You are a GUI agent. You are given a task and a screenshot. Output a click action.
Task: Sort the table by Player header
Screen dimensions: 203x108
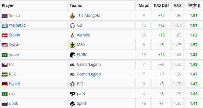pos(8,5)
